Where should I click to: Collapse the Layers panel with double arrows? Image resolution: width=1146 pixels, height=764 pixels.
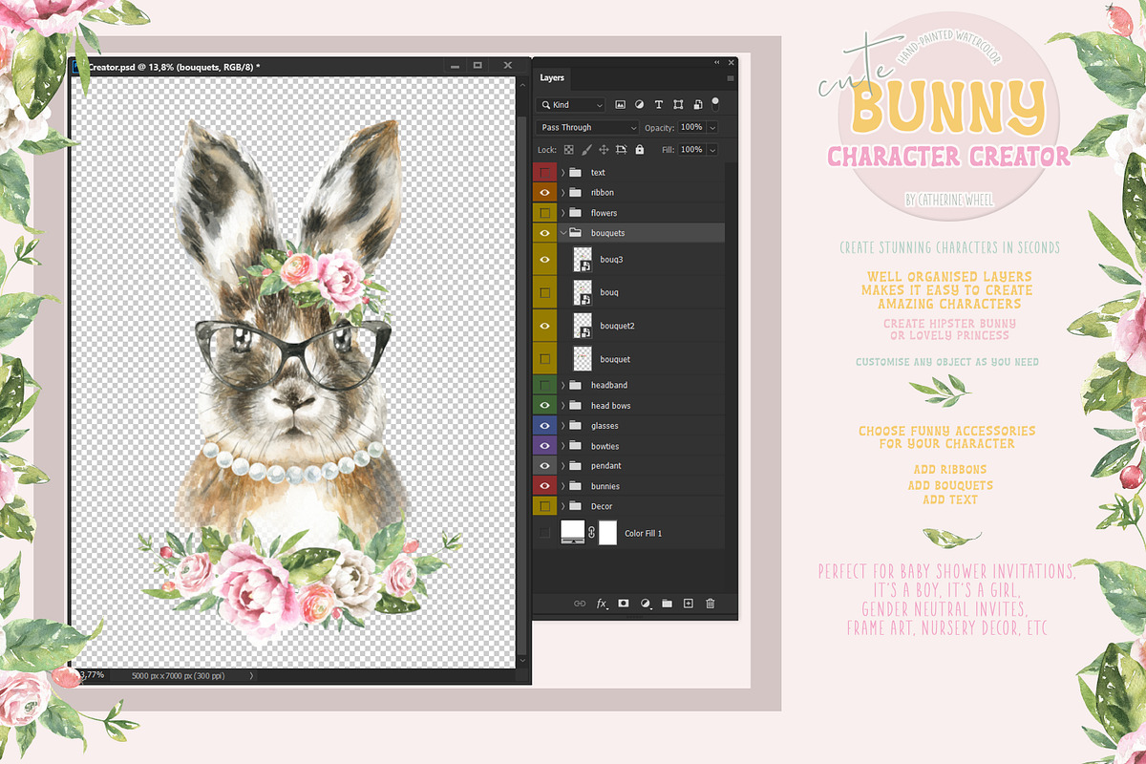(716, 62)
